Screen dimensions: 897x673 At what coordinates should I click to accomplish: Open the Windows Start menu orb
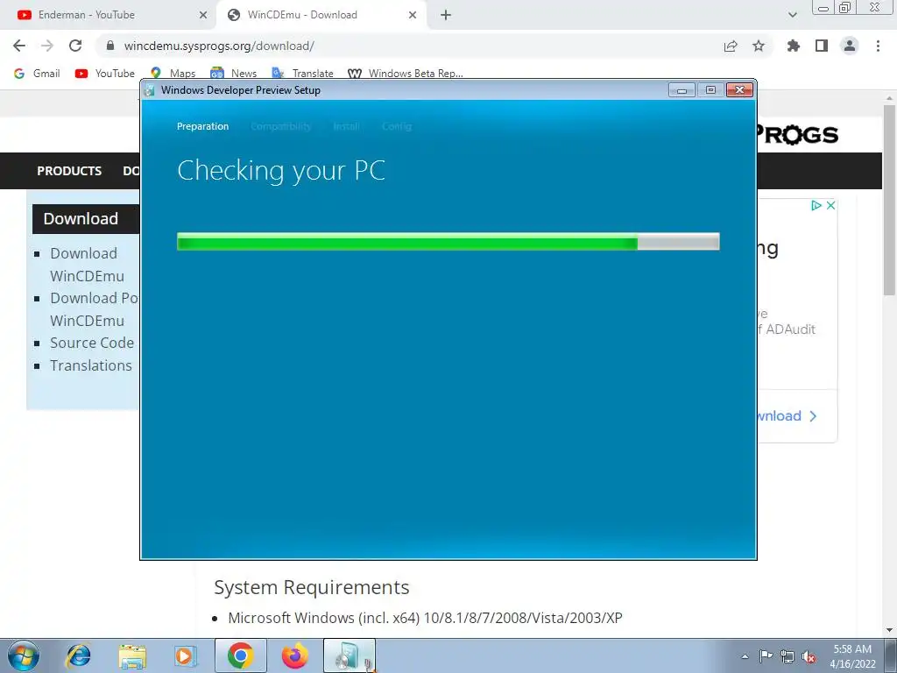coord(24,655)
